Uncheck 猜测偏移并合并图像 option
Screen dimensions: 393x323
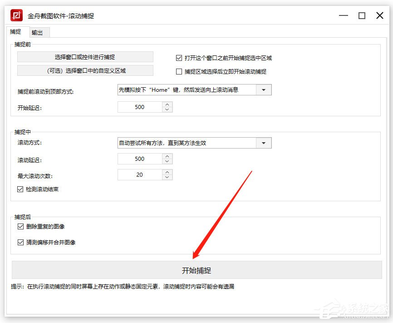21,242
